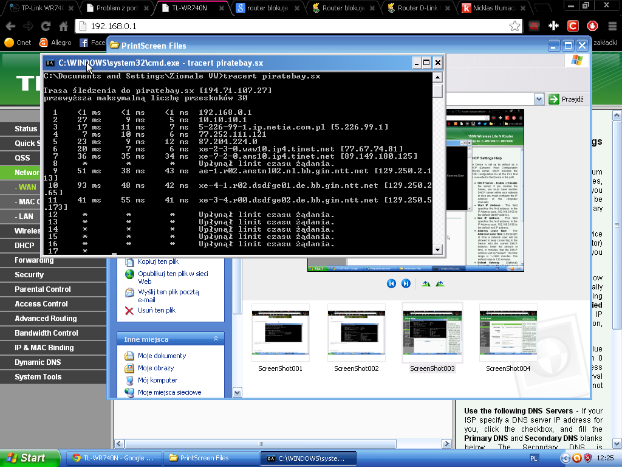Click the previous image button in the preview
The width and height of the screenshot is (622, 467).
(391, 283)
